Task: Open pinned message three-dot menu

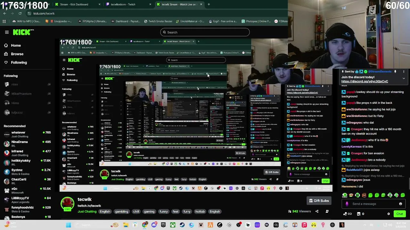Action: point(404,72)
